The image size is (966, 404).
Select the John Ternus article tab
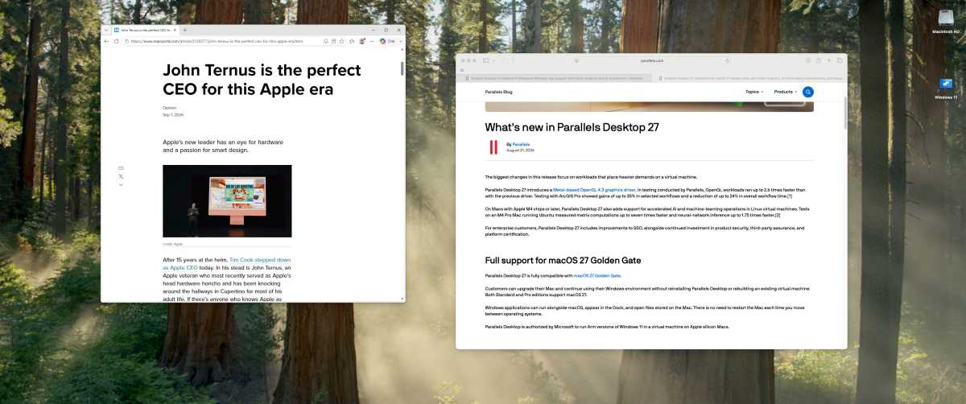click(146, 30)
